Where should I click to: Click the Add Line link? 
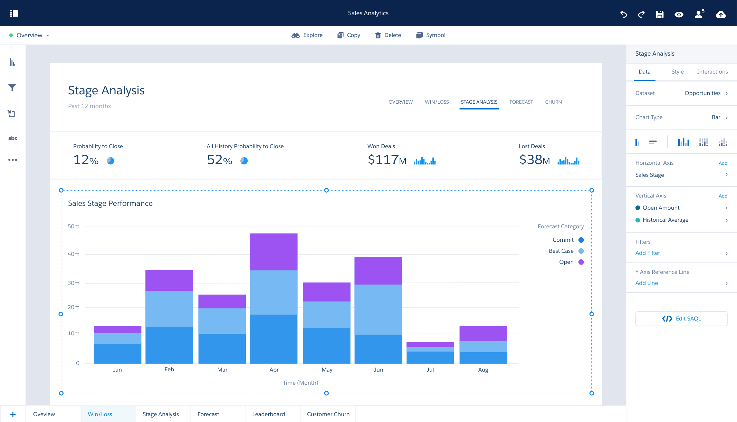(647, 283)
